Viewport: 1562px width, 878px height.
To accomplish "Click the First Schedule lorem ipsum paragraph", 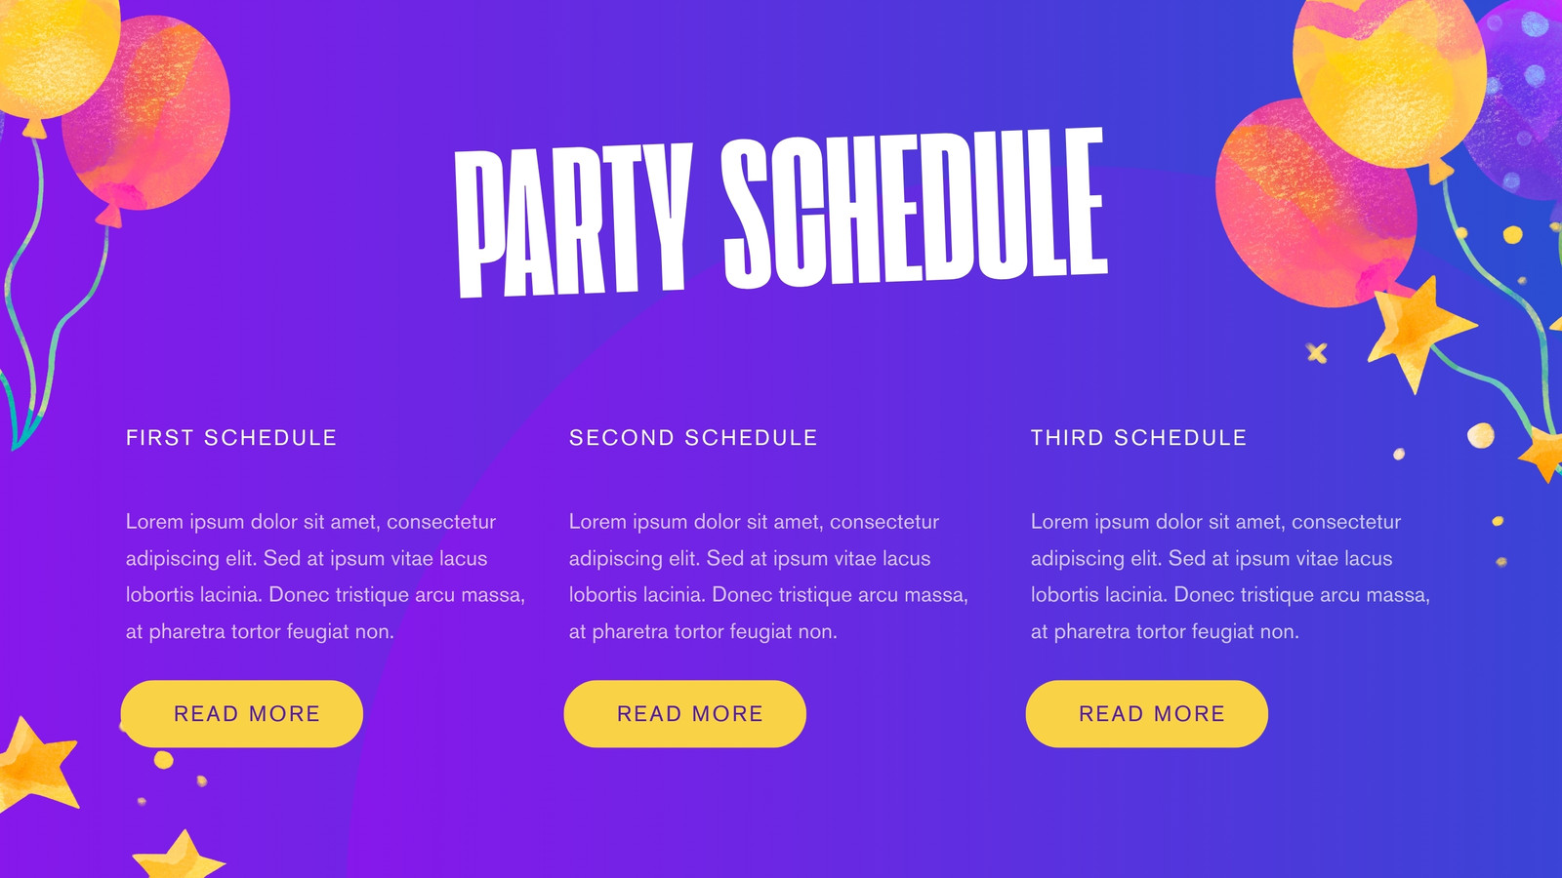I will 326,577.
